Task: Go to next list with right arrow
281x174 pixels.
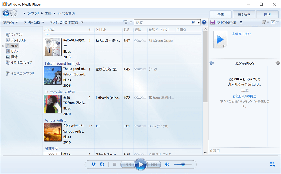Action: [277, 63]
